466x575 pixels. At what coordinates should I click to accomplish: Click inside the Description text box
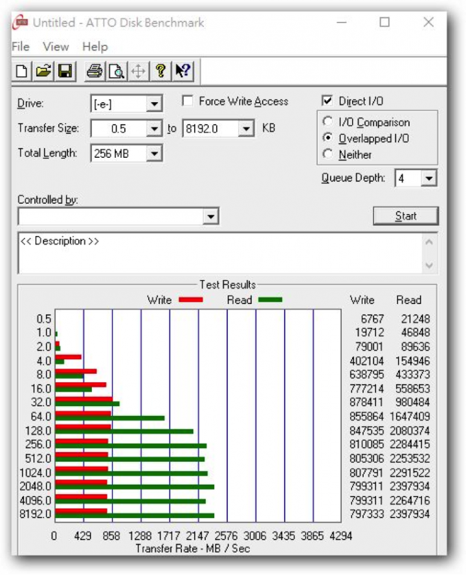pos(220,253)
